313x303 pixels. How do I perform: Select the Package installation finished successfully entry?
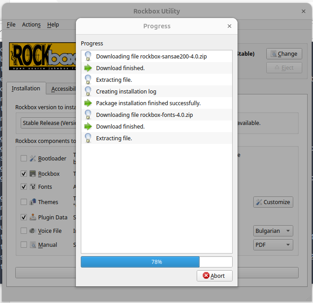[157, 103]
